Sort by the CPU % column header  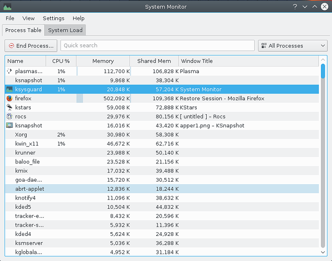click(61, 61)
